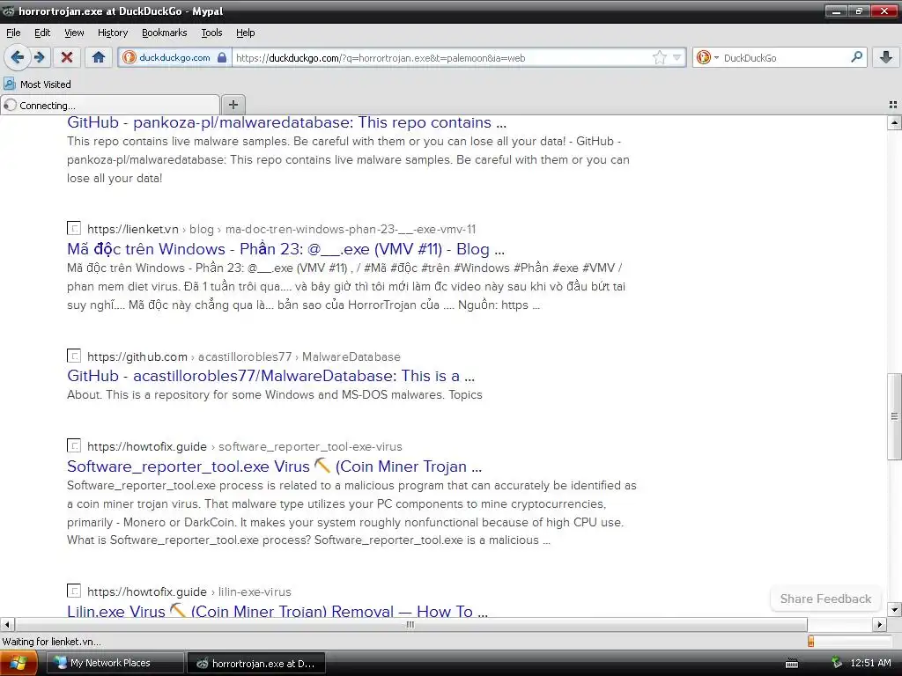Click the 'Waiting for lienket.vn...' status text

pyautogui.click(x=52, y=642)
